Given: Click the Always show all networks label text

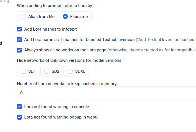Looking at the screenshot, I should tap(65, 50).
